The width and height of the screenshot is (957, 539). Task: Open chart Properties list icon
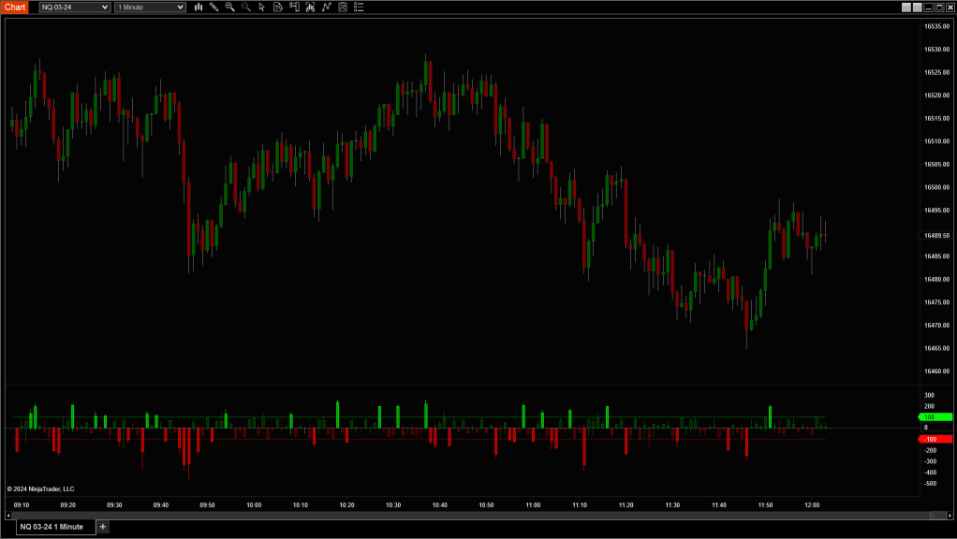[358, 7]
